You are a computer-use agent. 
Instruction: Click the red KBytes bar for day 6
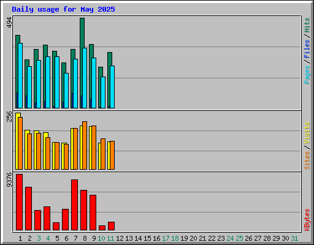click(x=65, y=219)
